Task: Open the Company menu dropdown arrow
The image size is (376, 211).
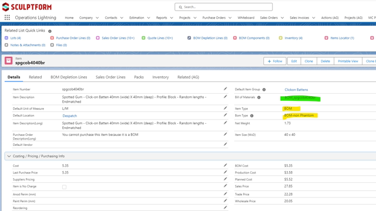Action: coord(98,18)
